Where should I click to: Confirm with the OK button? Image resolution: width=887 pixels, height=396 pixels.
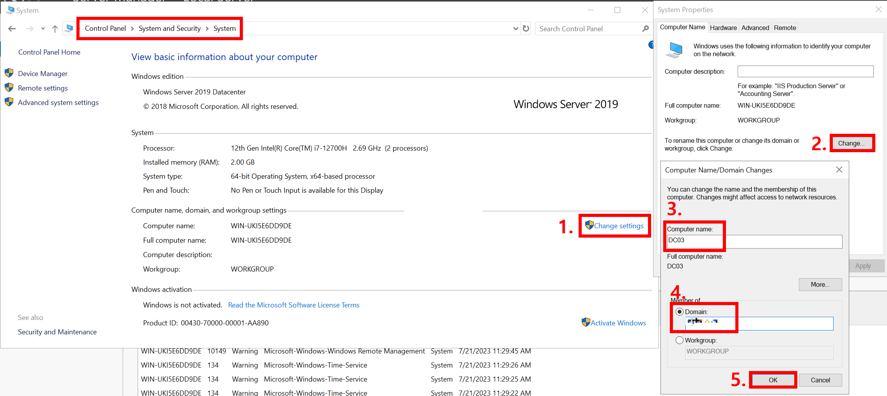773,380
